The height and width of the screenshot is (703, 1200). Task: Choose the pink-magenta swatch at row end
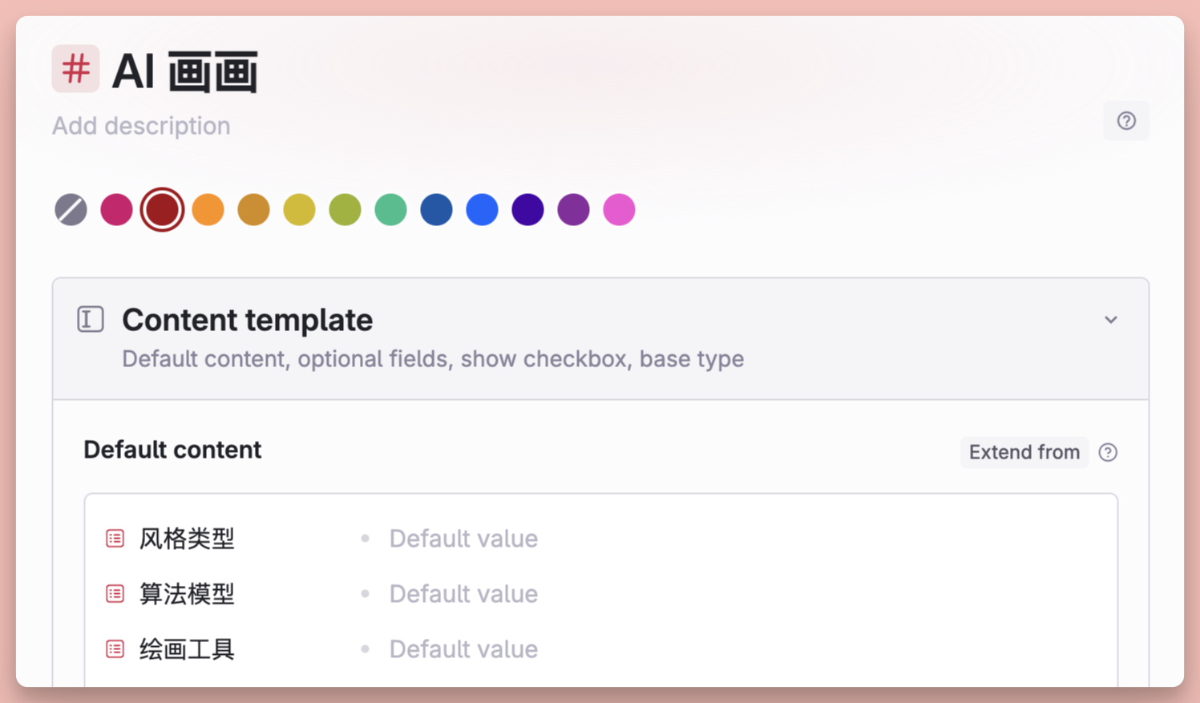click(x=620, y=210)
